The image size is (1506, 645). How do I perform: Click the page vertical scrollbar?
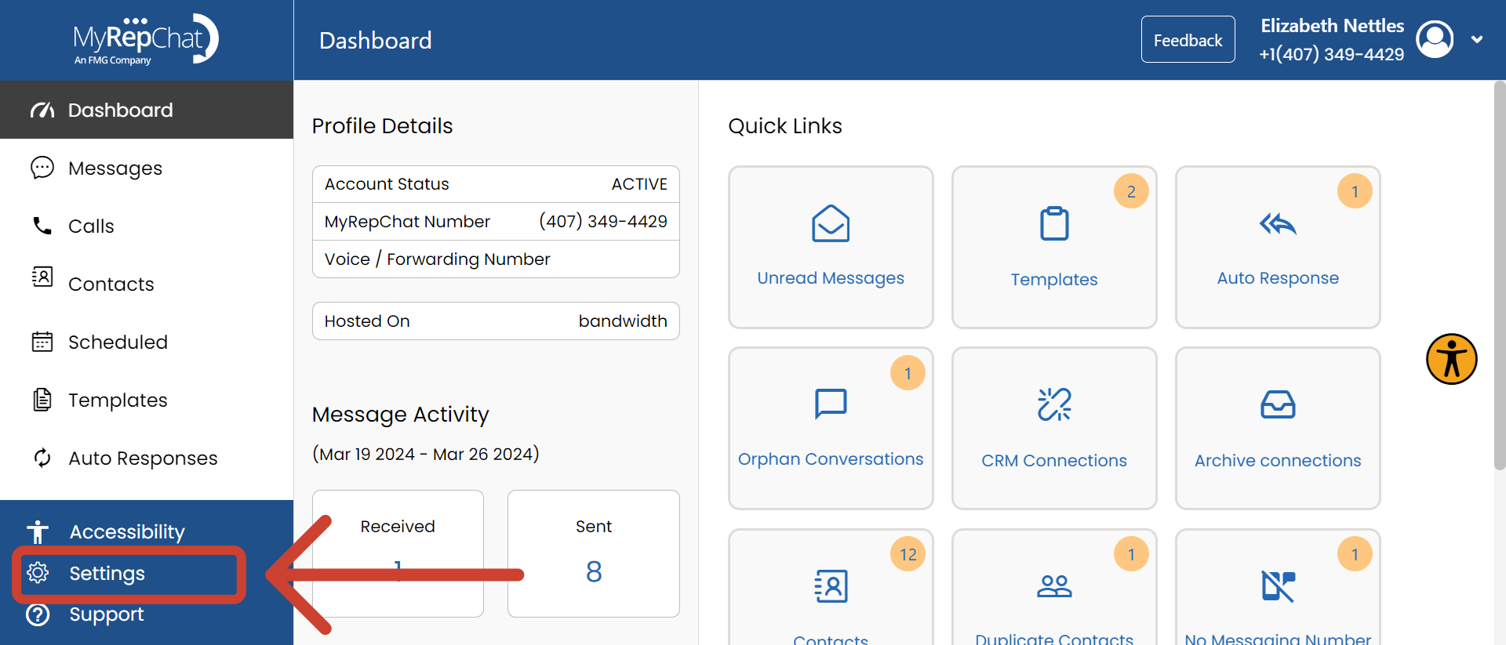click(x=1500, y=275)
